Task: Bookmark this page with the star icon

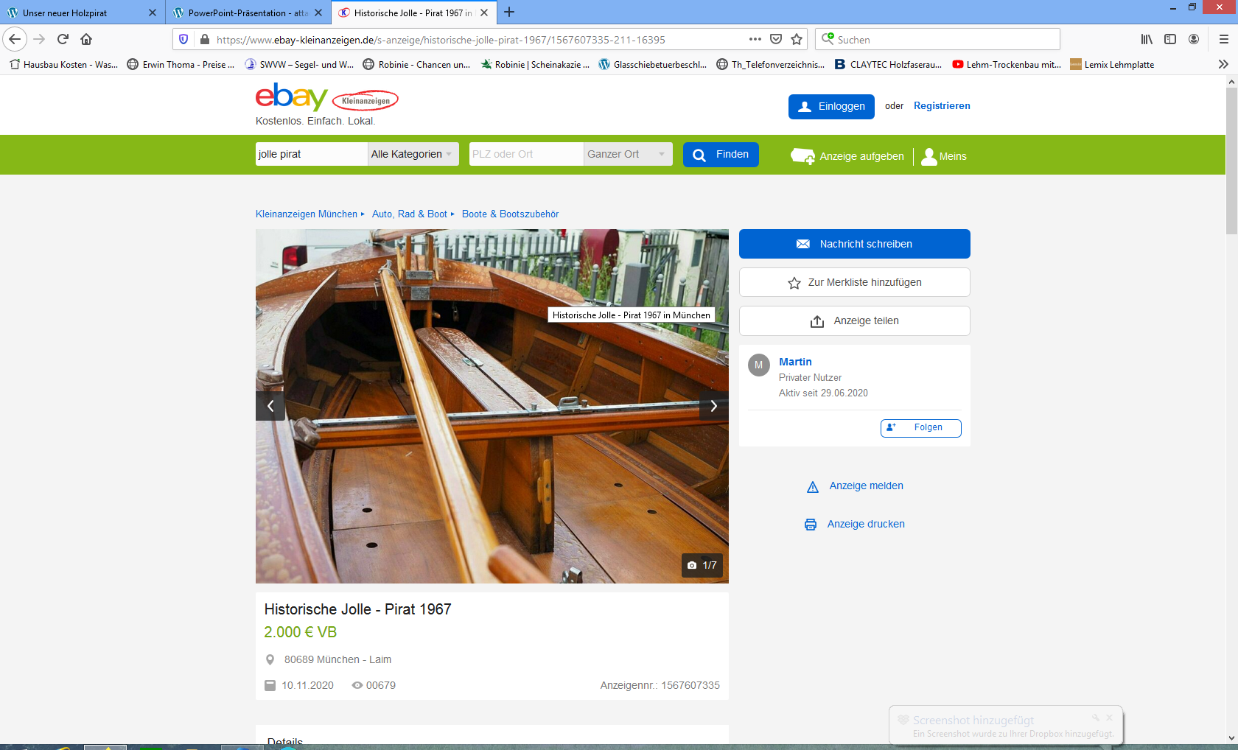Action: click(x=797, y=39)
